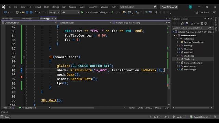Click Collapse All icon in Solution Explorer
219x123 pixels.
202,24
